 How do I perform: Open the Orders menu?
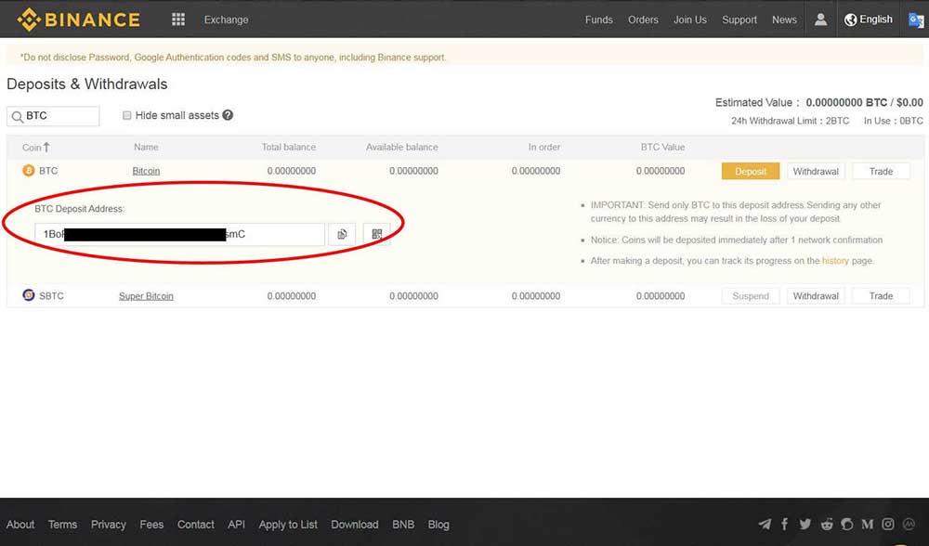click(x=643, y=19)
